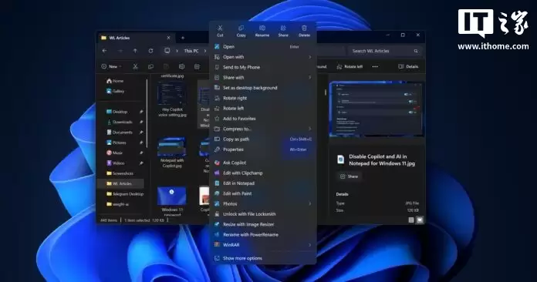Select Rotate left in context menu
This screenshot has width=537, height=282.
(262, 109)
